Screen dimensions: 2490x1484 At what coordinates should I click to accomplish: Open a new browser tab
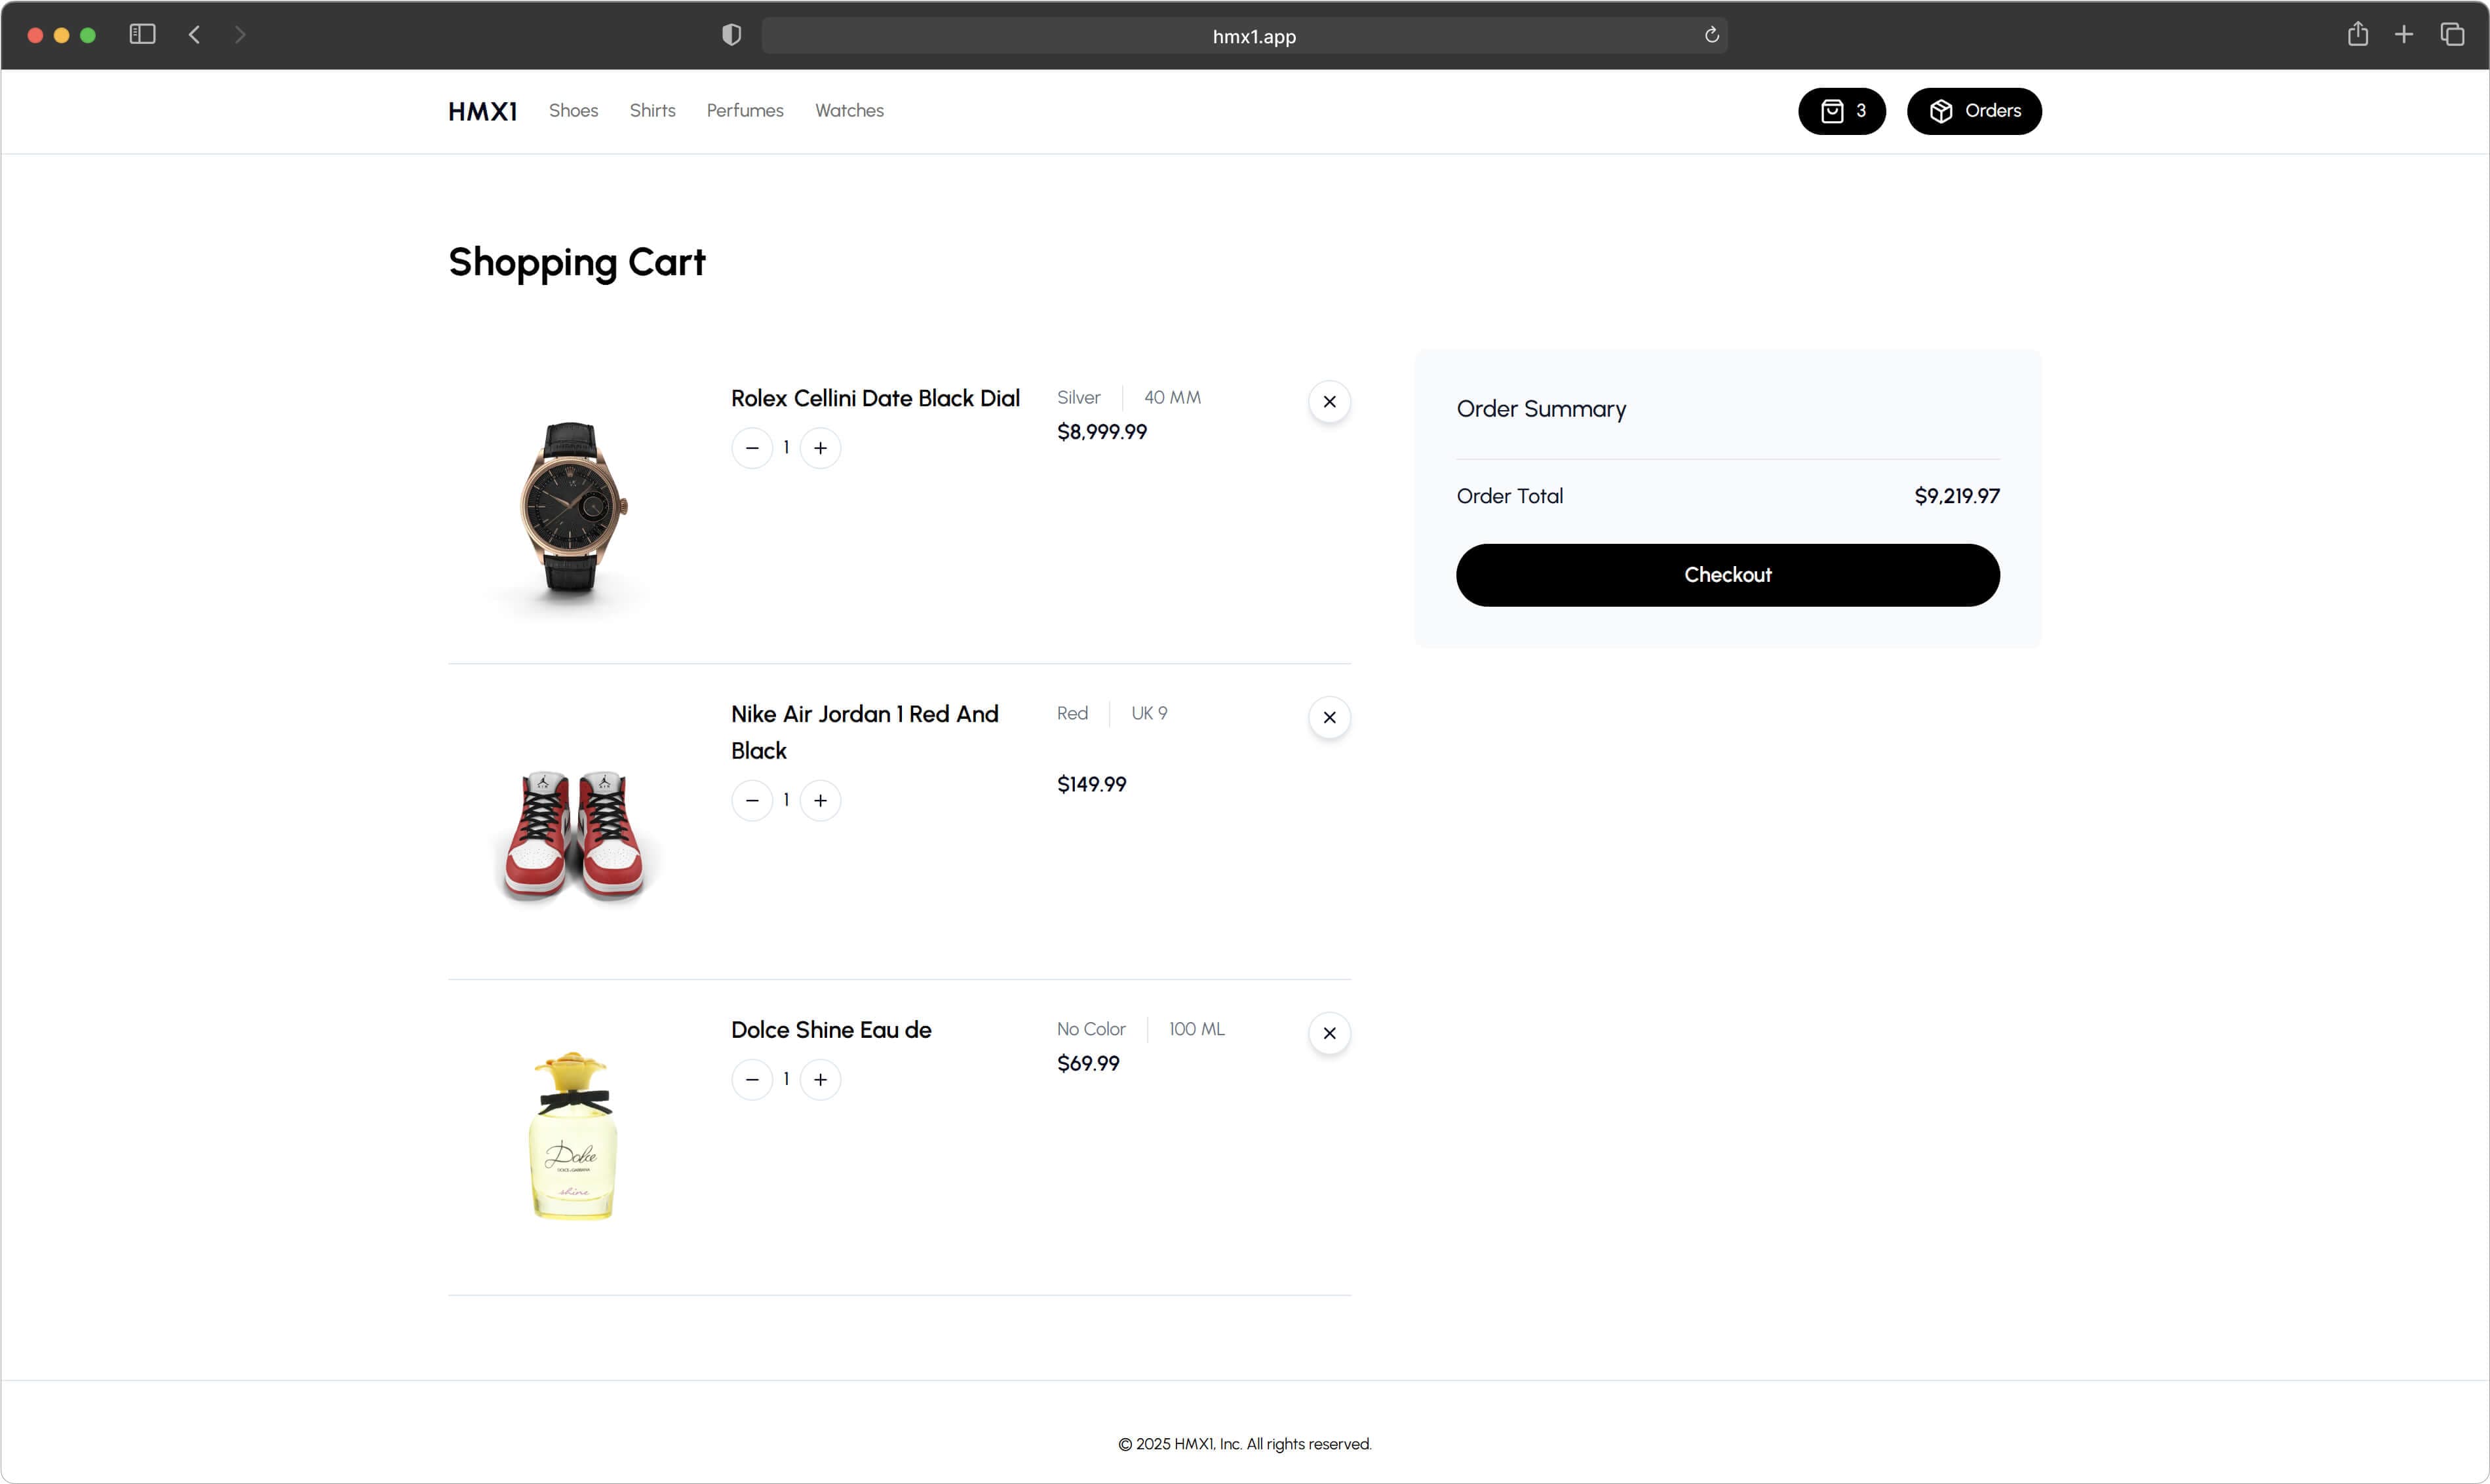click(2403, 34)
